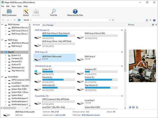Viewport: 158px width, 118px height.
Task: Expand System (C:) in the tree
Action: click(6, 55)
